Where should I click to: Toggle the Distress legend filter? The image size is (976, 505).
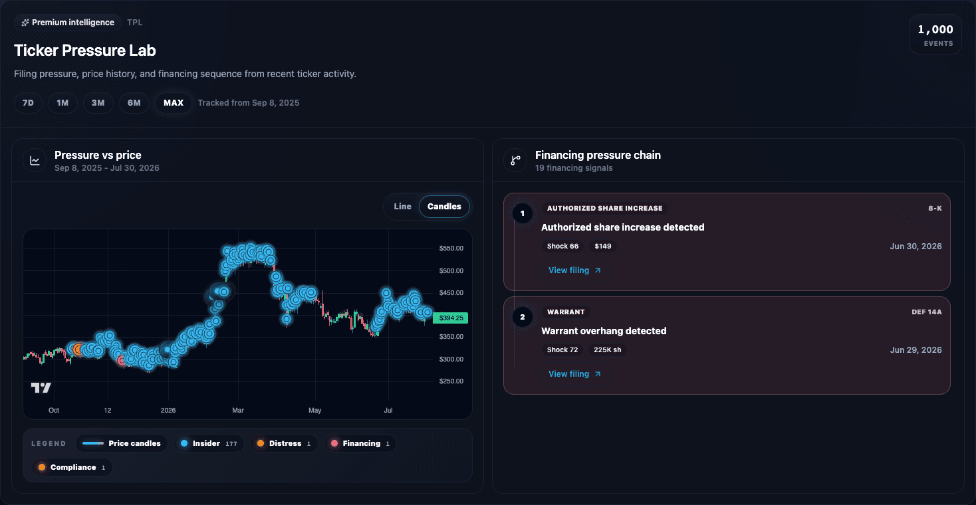click(x=284, y=443)
